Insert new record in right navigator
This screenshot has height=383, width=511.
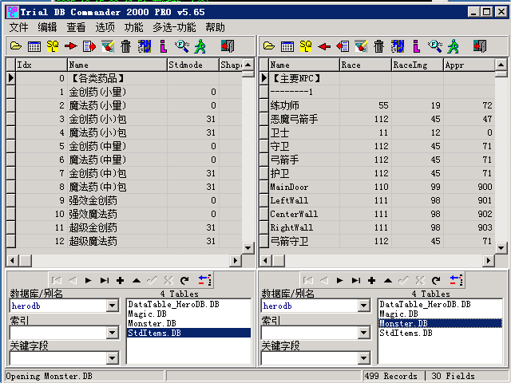tap(372, 280)
